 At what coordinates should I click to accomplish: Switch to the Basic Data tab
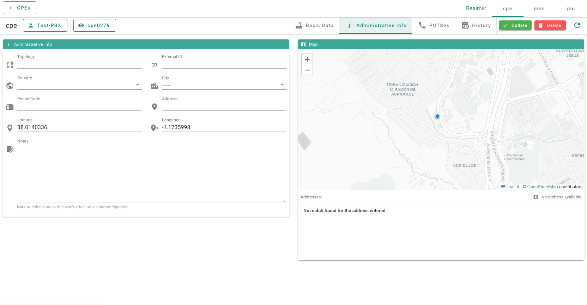pyautogui.click(x=315, y=25)
